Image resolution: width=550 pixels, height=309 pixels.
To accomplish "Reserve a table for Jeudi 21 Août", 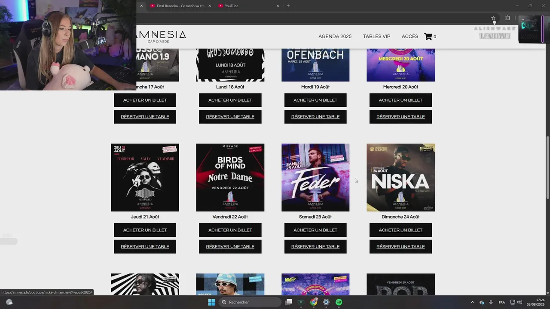I will [x=145, y=247].
